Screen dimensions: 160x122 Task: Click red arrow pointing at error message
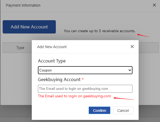pyautogui.click(x=124, y=98)
